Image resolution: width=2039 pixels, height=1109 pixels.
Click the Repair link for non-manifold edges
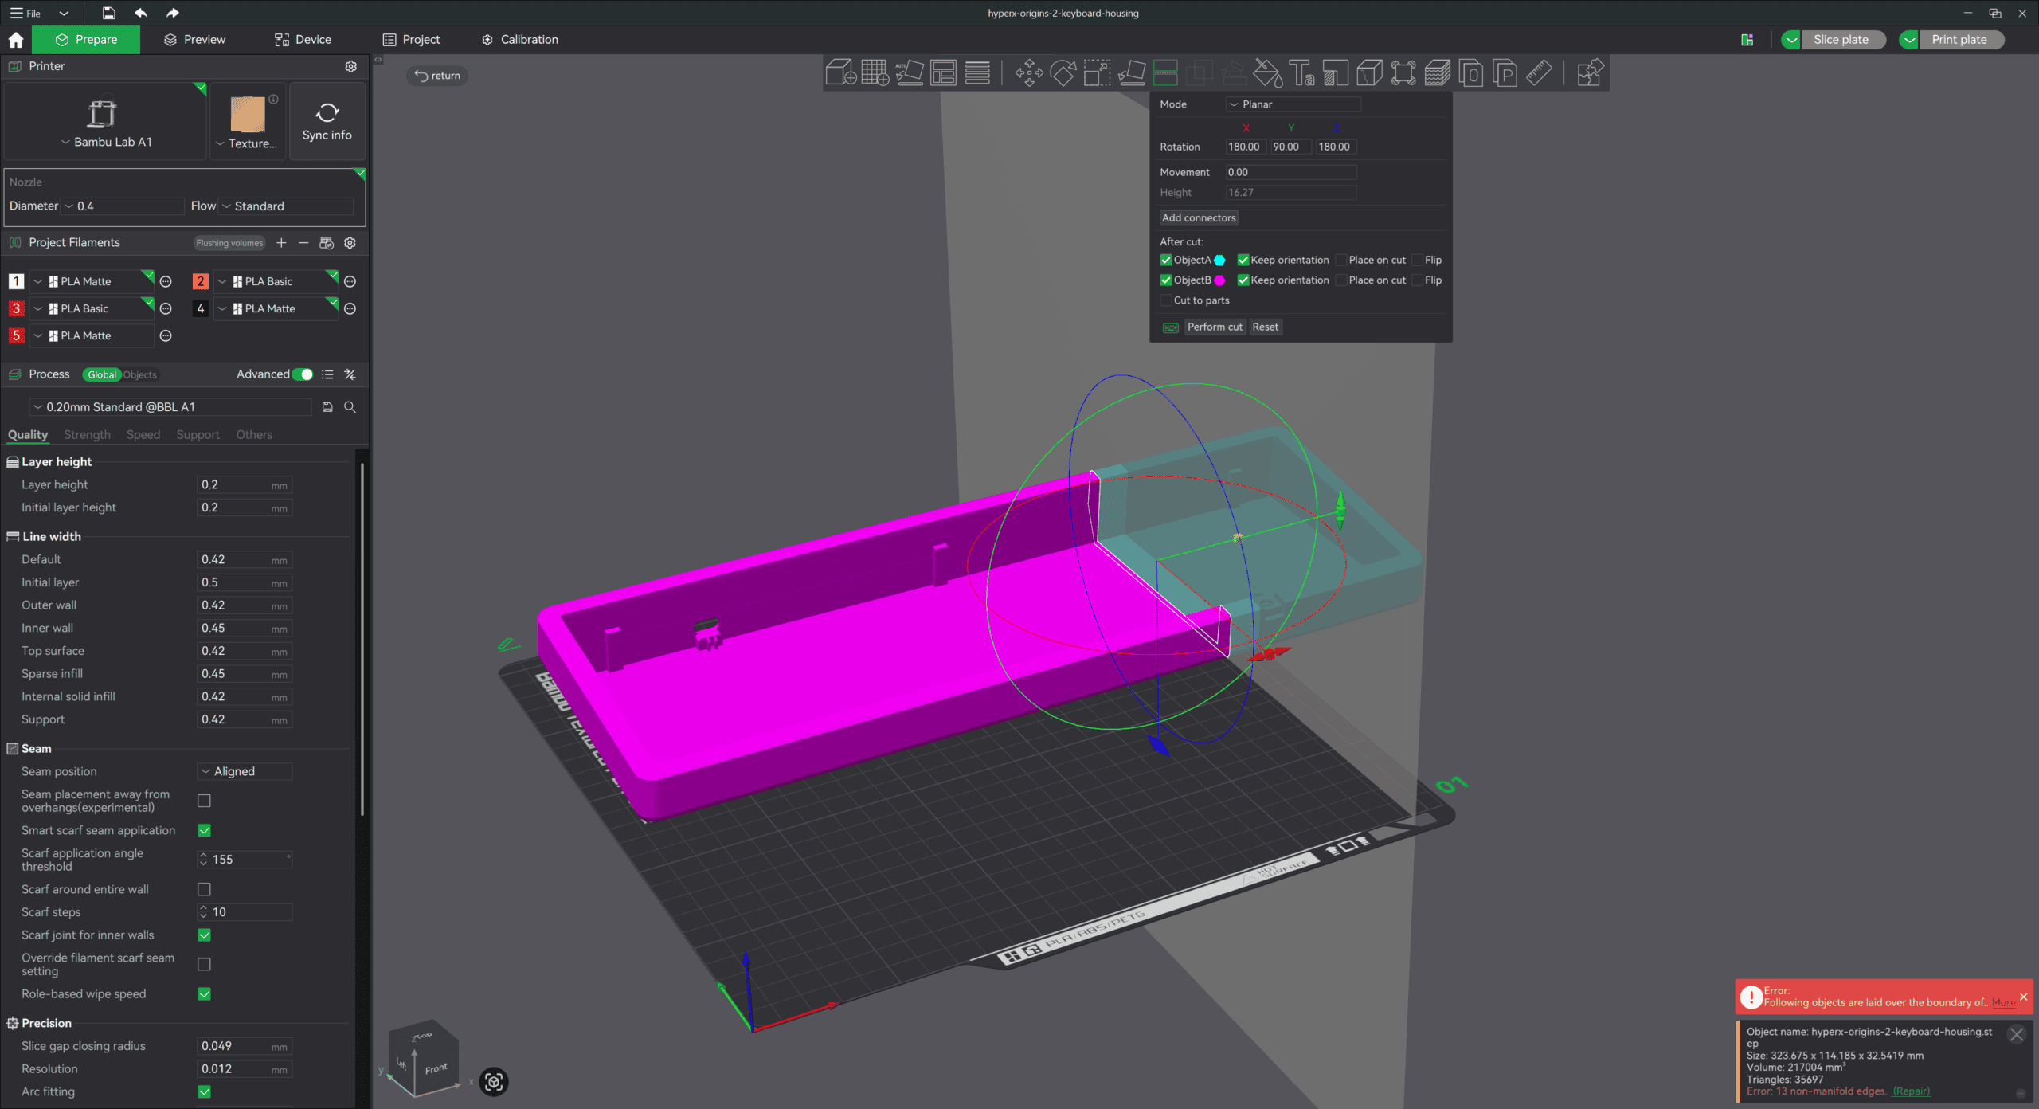pos(1911,1091)
